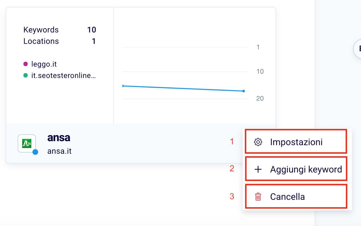
Task: Open the ansa project title
Action: coord(59,138)
